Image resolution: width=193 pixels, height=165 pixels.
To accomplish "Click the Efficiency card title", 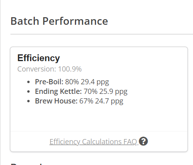I will (38, 58).
